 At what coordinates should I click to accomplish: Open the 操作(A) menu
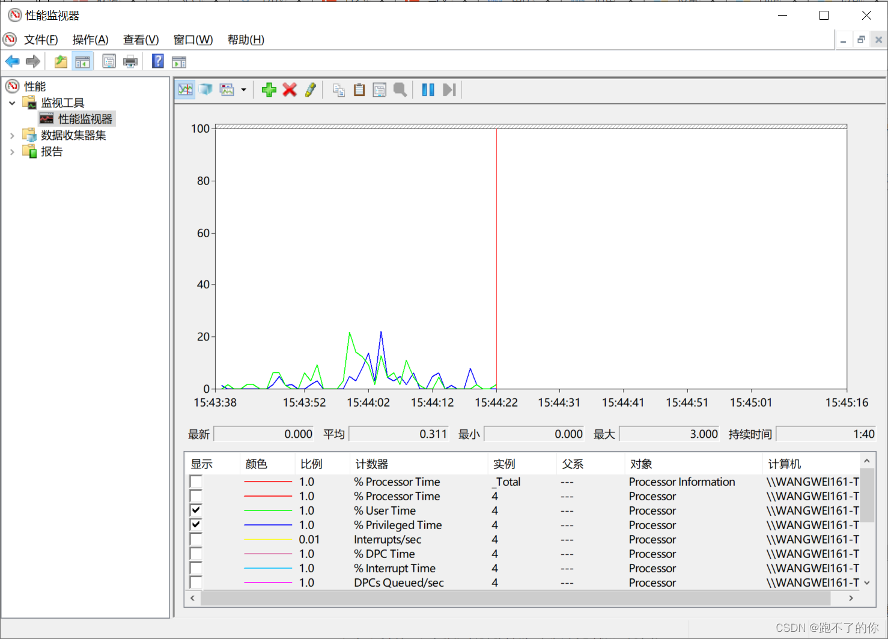(90, 40)
